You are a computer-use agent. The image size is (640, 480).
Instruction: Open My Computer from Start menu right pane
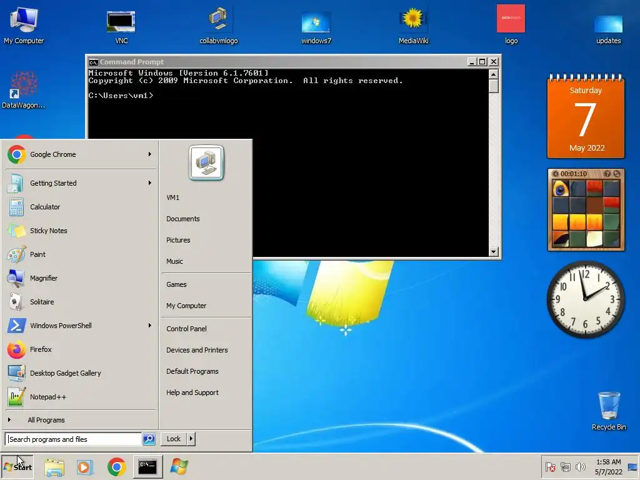coord(186,306)
